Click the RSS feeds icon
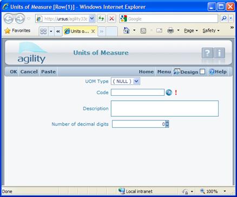Screen dimensions: 237x197 pos(143,31)
